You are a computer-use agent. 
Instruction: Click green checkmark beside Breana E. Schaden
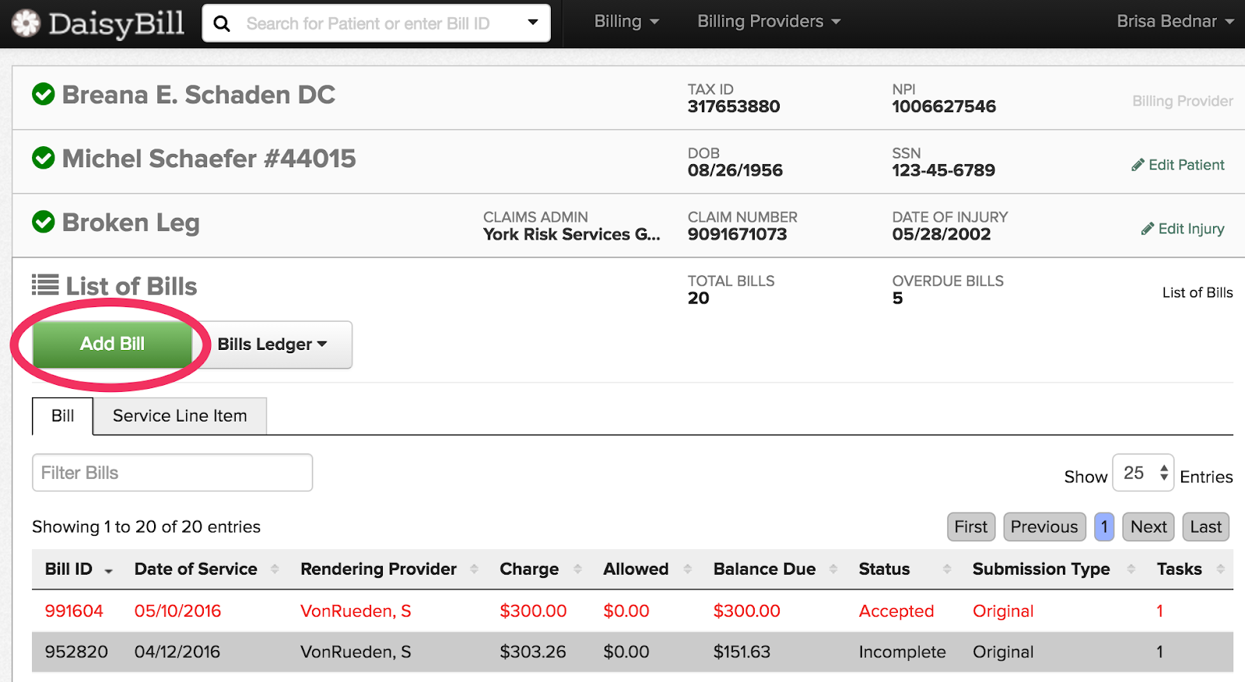point(44,95)
